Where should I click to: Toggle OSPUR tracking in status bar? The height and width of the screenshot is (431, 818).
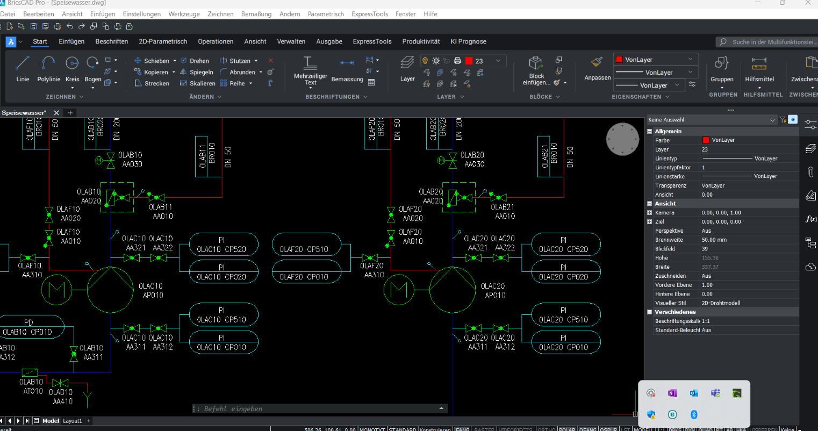[x=609, y=429]
